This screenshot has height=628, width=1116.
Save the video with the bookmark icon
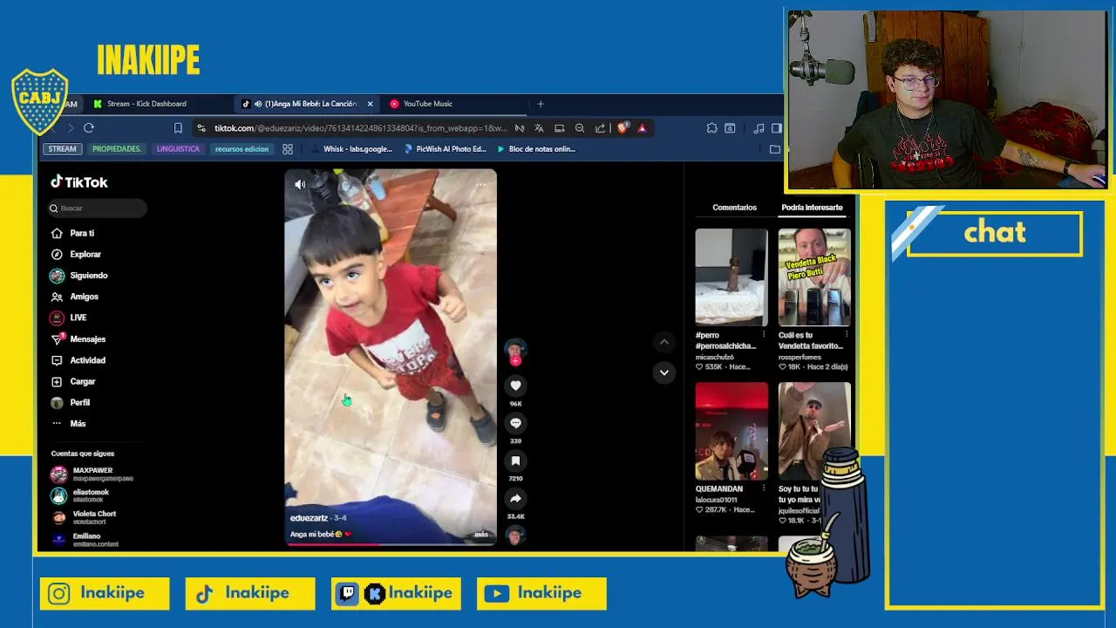(515, 461)
